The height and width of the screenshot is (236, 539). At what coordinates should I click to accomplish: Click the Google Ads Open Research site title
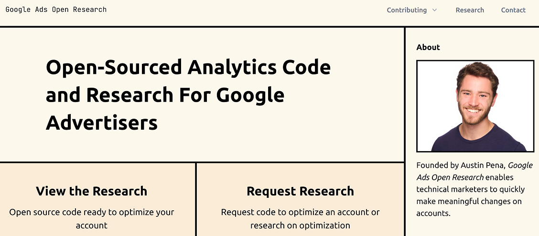coord(56,9)
